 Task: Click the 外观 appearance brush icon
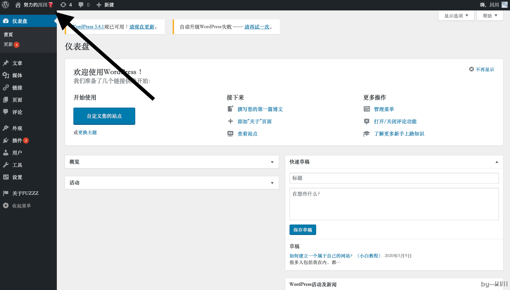click(6, 128)
